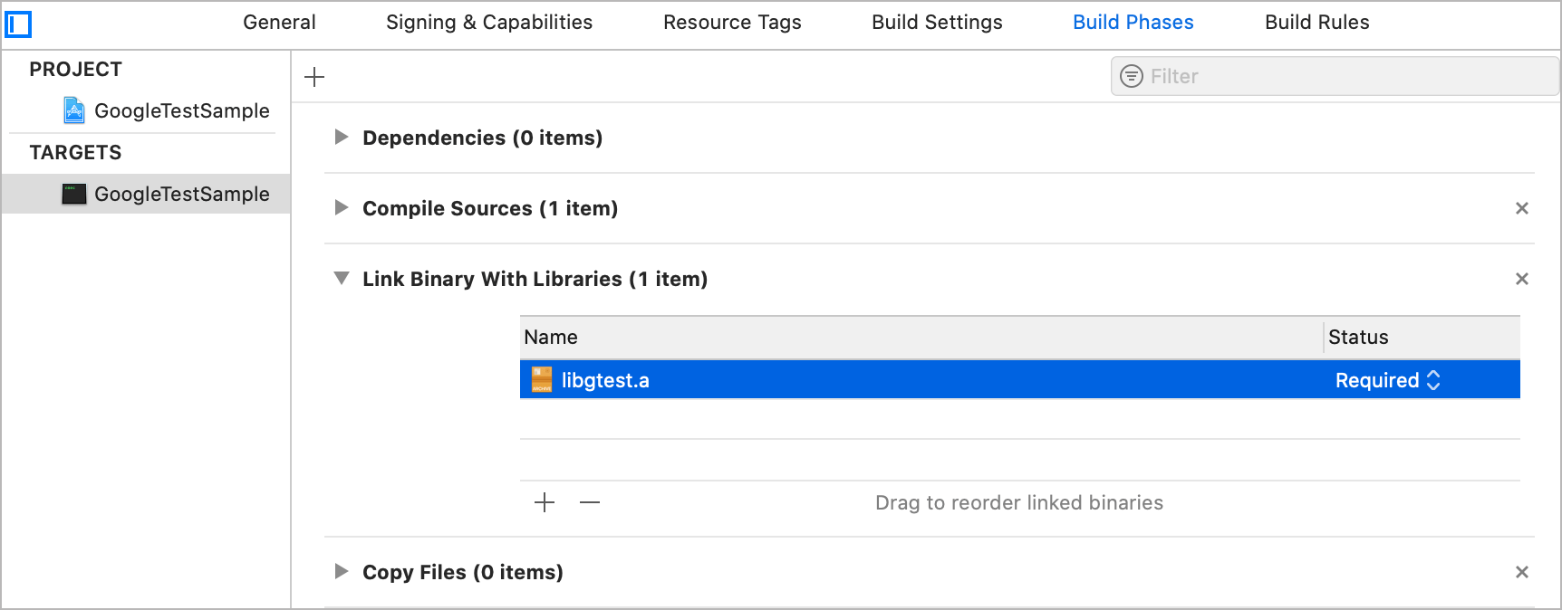This screenshot has height=610, width=1562.
Task: Open the add build phase plus icon
Action: tap(313, 77)
